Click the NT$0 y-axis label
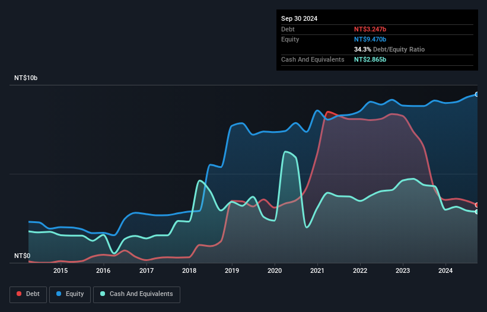 coord(23,256)
